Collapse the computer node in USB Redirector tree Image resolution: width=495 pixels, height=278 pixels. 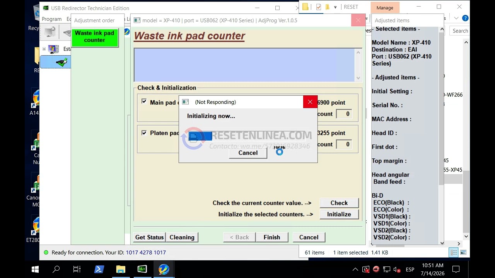point(44,49)
